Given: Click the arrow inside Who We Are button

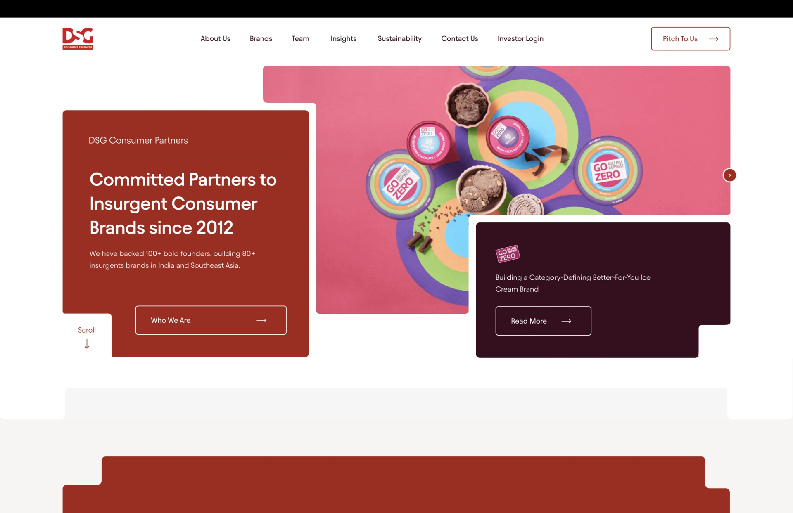Looking at the screenshot, I should coord(261,320).
